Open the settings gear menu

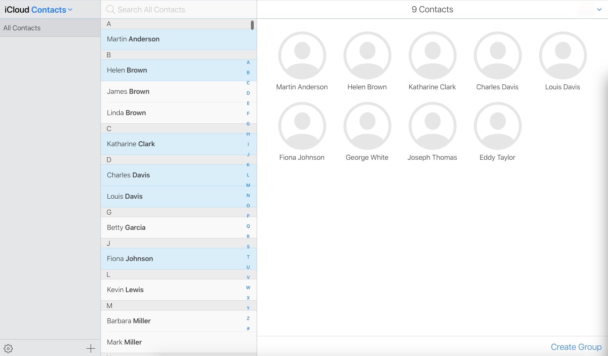point(8,349)
